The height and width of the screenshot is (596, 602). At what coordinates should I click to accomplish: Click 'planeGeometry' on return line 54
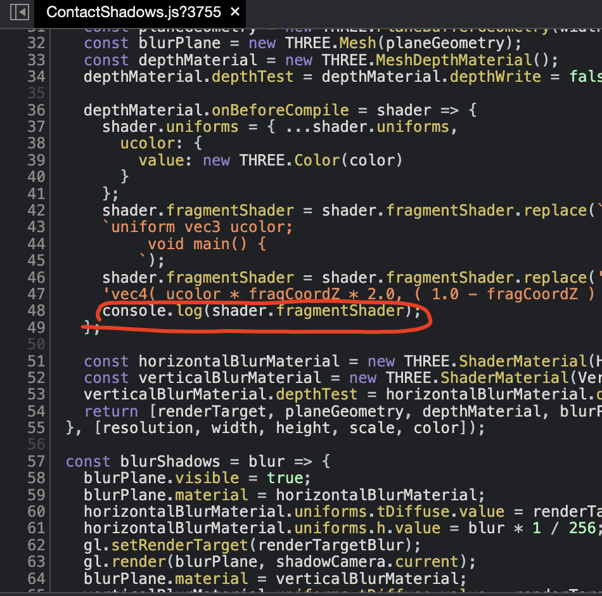(344, 411)
